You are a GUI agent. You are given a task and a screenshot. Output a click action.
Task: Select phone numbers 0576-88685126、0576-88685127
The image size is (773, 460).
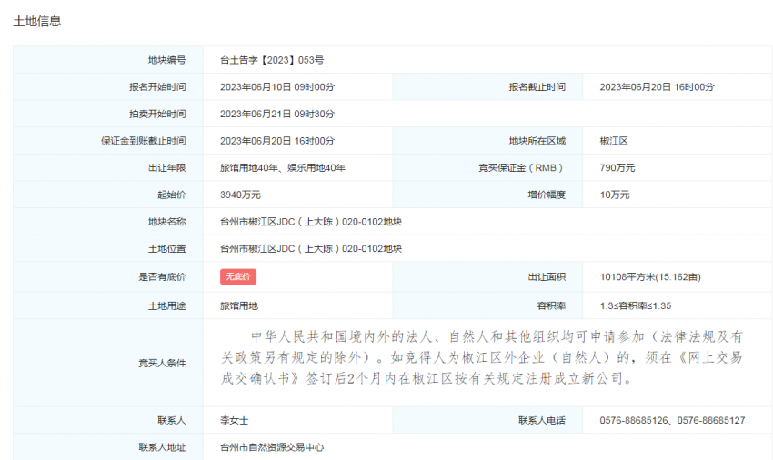[x=672, y=421]
